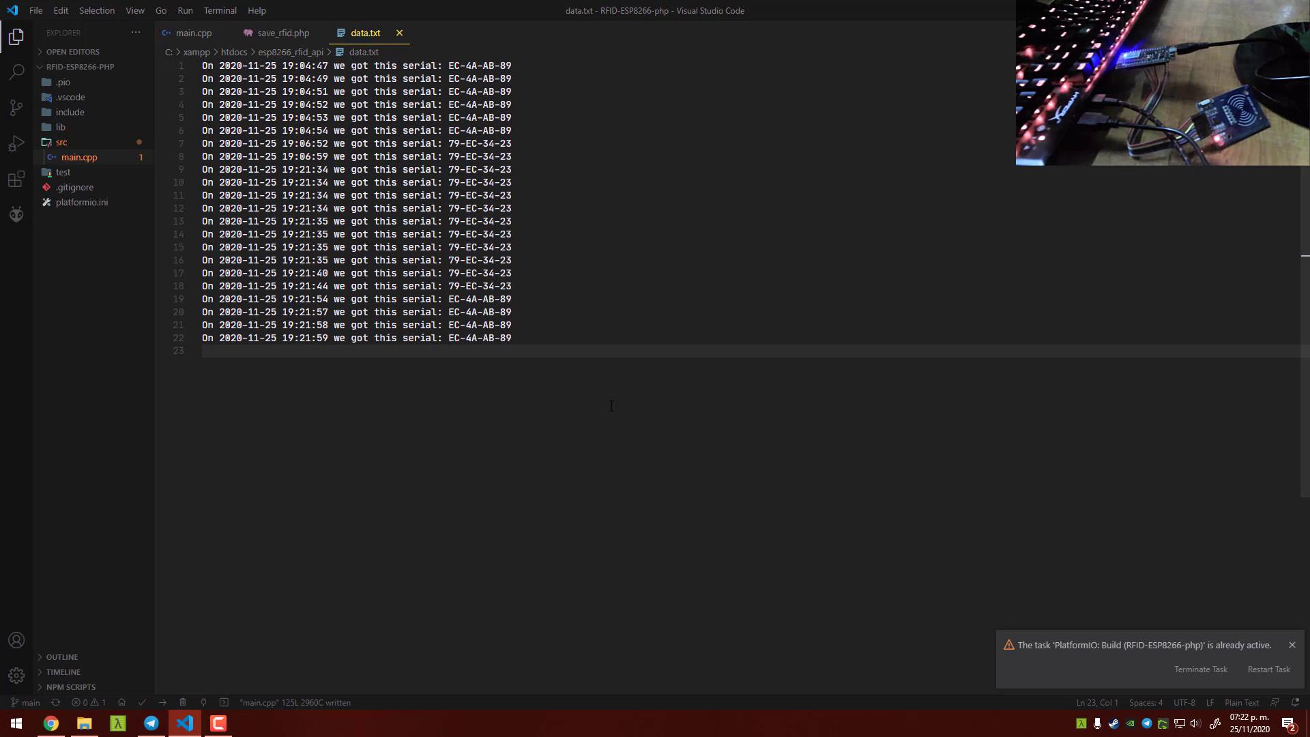This screenshot has height=737, width=1310.
Task: Click PlatformIO Build checkmark icon
Action: tap(142, 702)
